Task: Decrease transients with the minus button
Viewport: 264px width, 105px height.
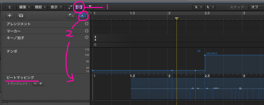Action: pyautogui.click(x=35, y=84)
